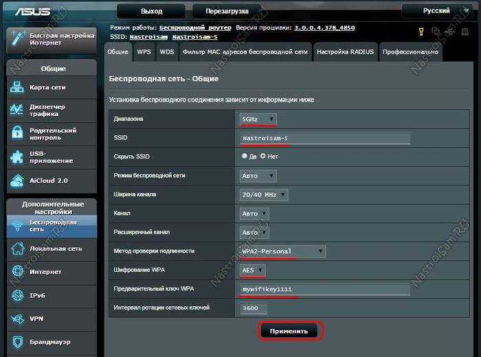Open Интернет in sidebar
This screenshot has width=481, height=357.
(52, 272)
